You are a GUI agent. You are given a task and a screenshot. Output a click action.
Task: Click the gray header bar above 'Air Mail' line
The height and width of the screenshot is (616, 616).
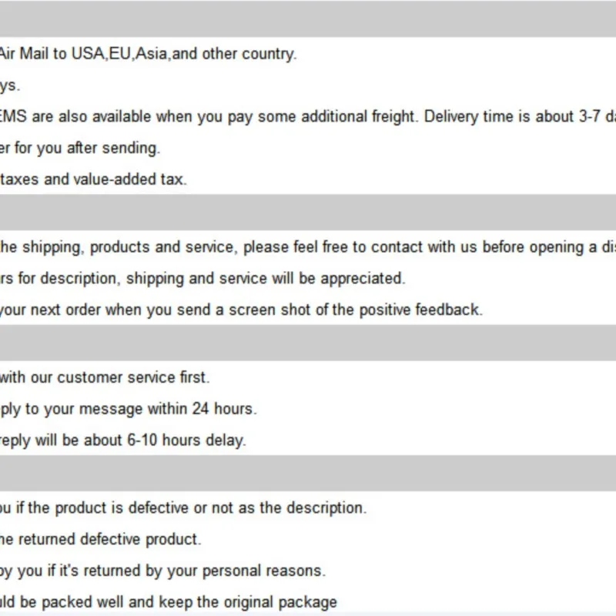point(308,19)
